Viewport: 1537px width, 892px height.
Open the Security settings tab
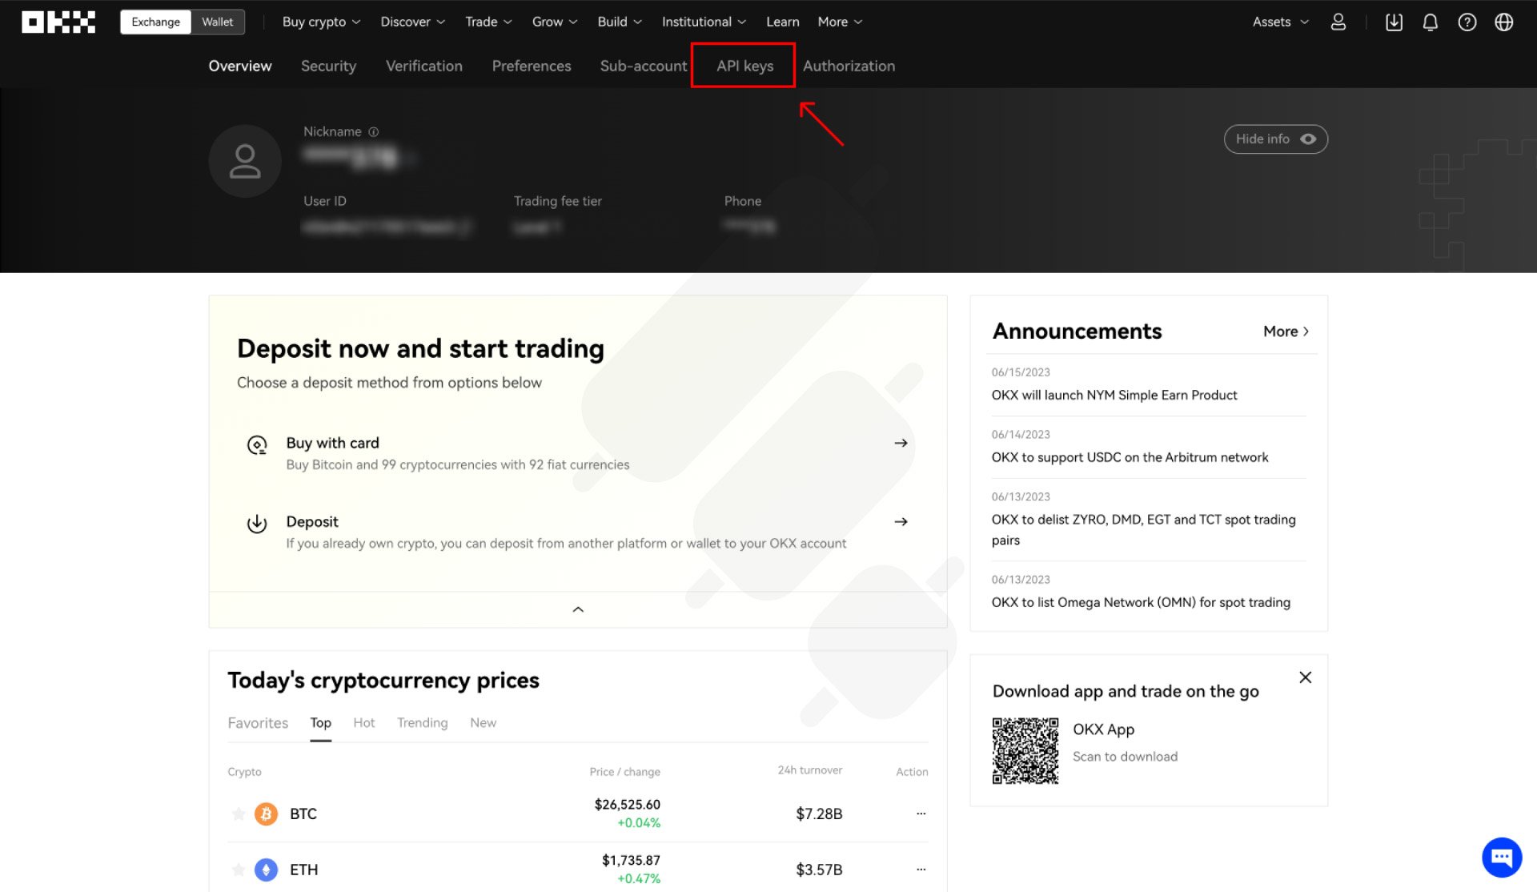[x=327, y=66]
